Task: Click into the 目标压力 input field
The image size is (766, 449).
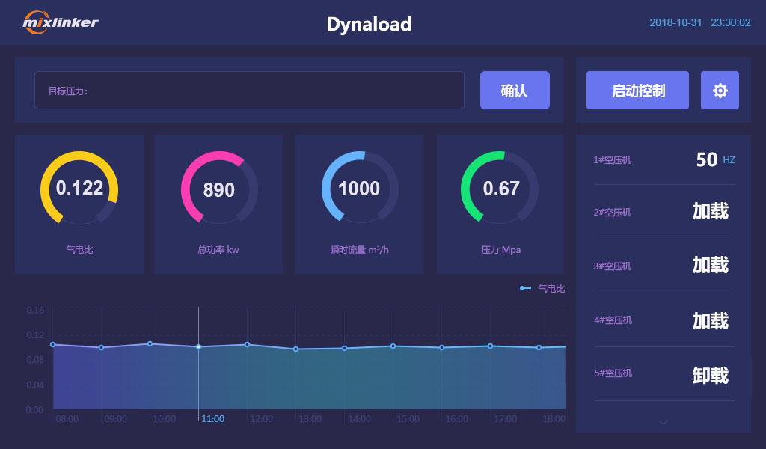Action: pyautogui.click(x=249, y=91)
